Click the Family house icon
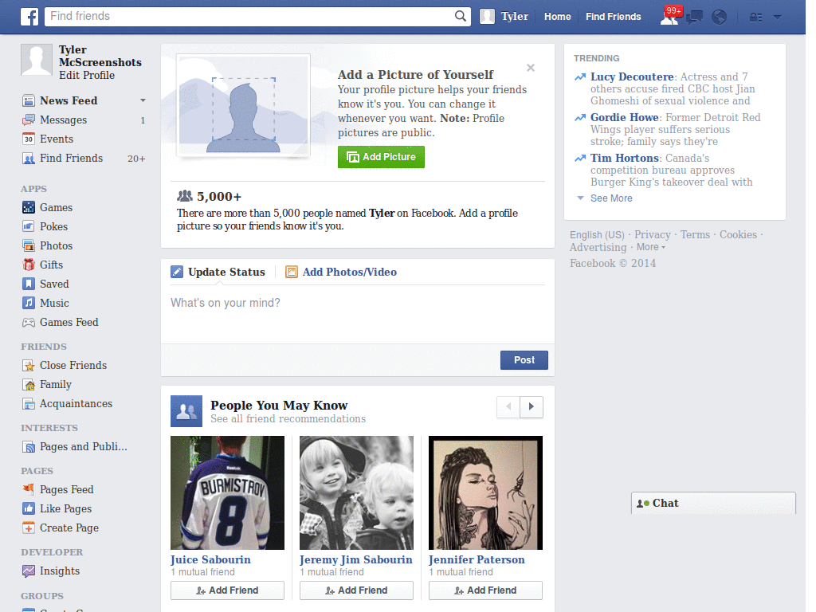The height and width of the screenshot is (612, 816). (29, 385)
